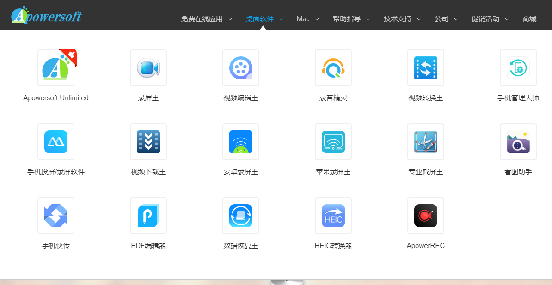The width and height of the screenshot is (552, 285).
Task: Select the 看图助手 photo viewer icon
Action: click(x=518, y=142)
